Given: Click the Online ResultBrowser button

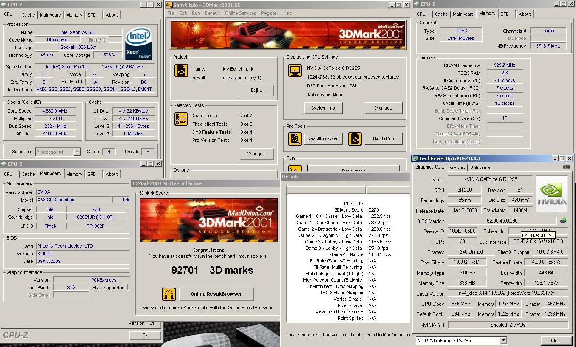Looking at the screenshot, I should pyautogui.click(x=216, y=294).
